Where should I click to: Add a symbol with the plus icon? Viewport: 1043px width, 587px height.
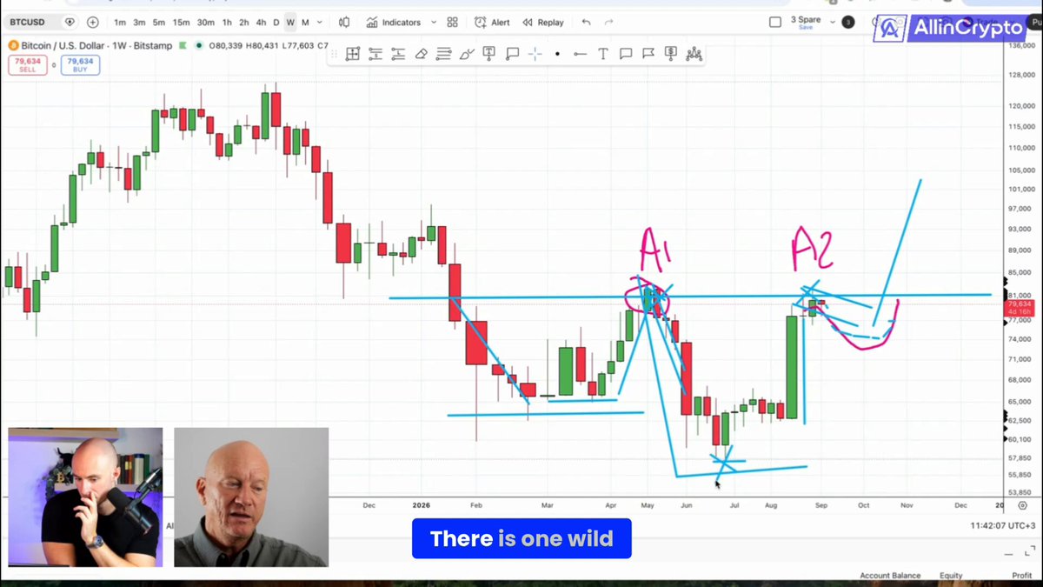tap(92, 22)
